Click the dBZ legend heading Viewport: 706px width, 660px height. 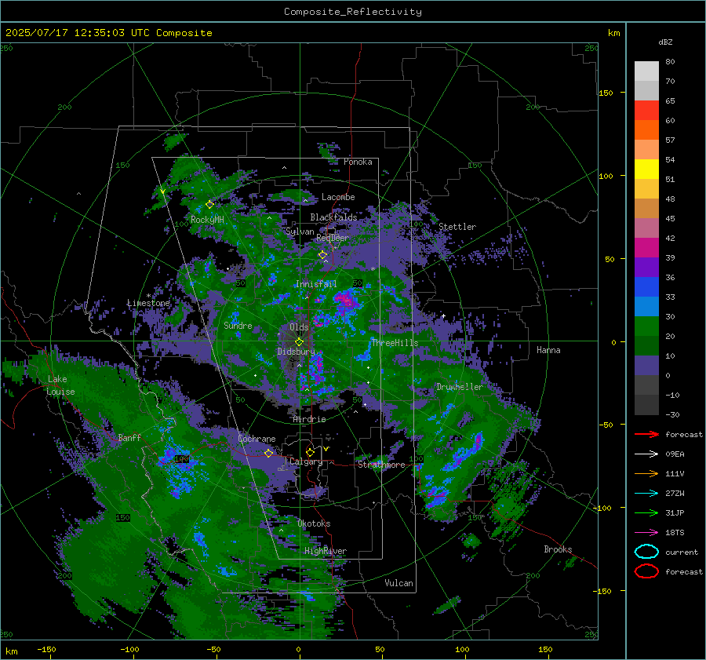665,42
